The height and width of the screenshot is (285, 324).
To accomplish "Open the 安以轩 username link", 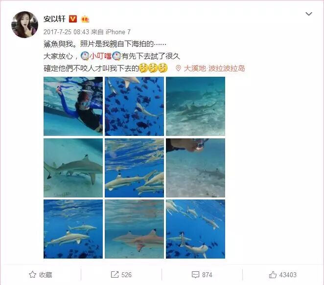I will coord(54,19).
